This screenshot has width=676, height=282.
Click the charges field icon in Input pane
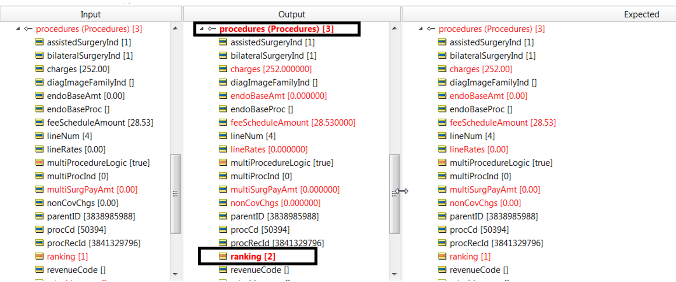(x=39, y=69)
